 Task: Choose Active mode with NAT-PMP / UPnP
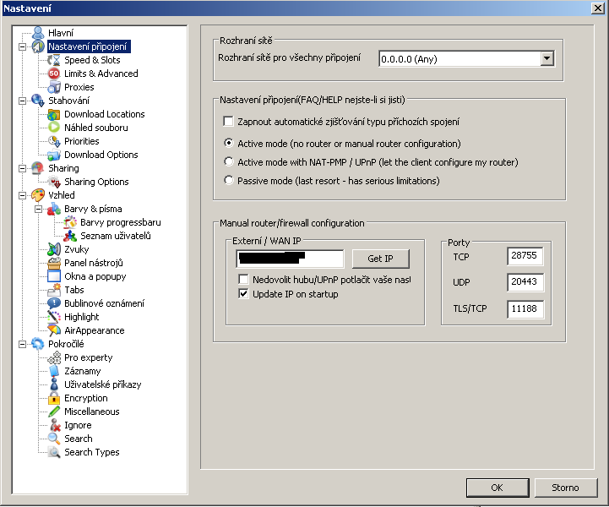coord(228,161)
